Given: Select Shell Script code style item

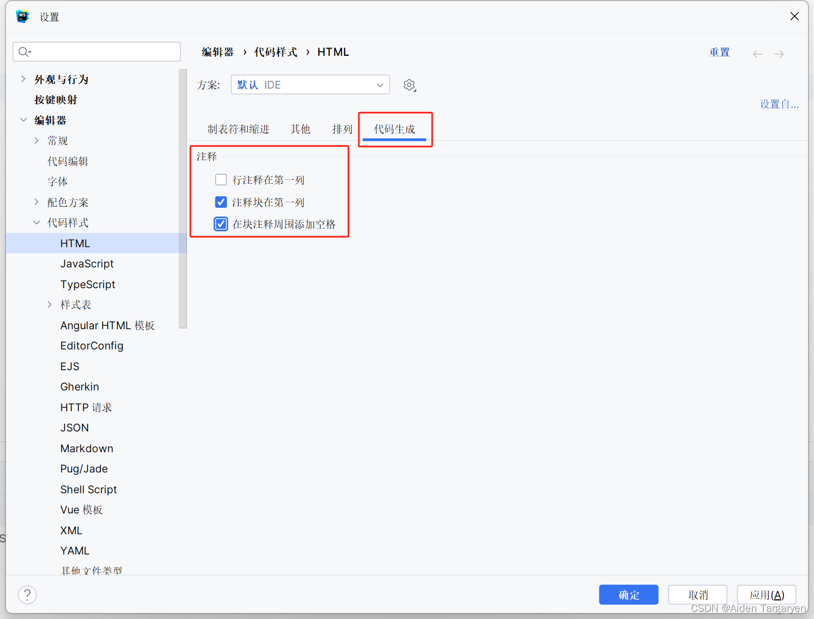Looking at the screenshot, I should [x=89, y=489].
